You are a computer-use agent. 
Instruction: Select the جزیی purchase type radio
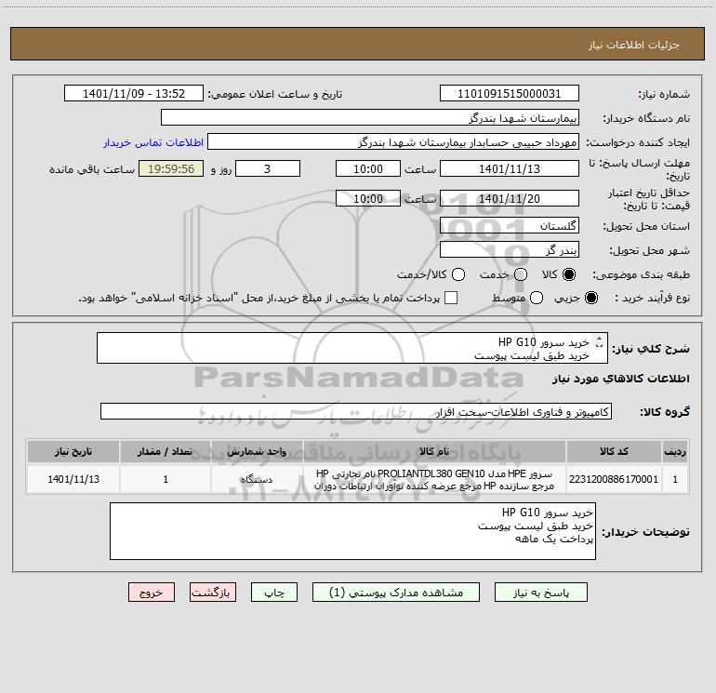(591, 298)
